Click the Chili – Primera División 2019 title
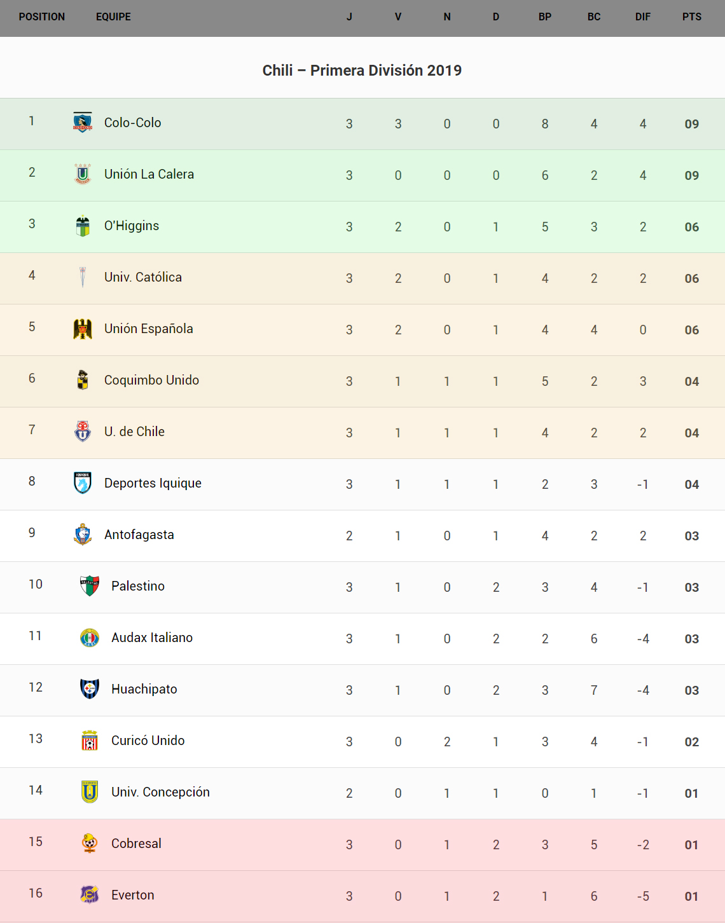 (x=362, y=71)
